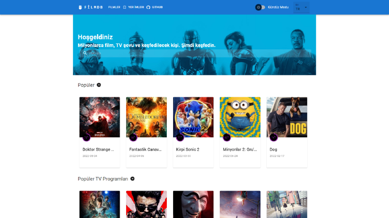Image resolution: width=389 pixels, height=218 pixels.
Task: Click the rating circle on Dog card
Action: click(273, 137)
